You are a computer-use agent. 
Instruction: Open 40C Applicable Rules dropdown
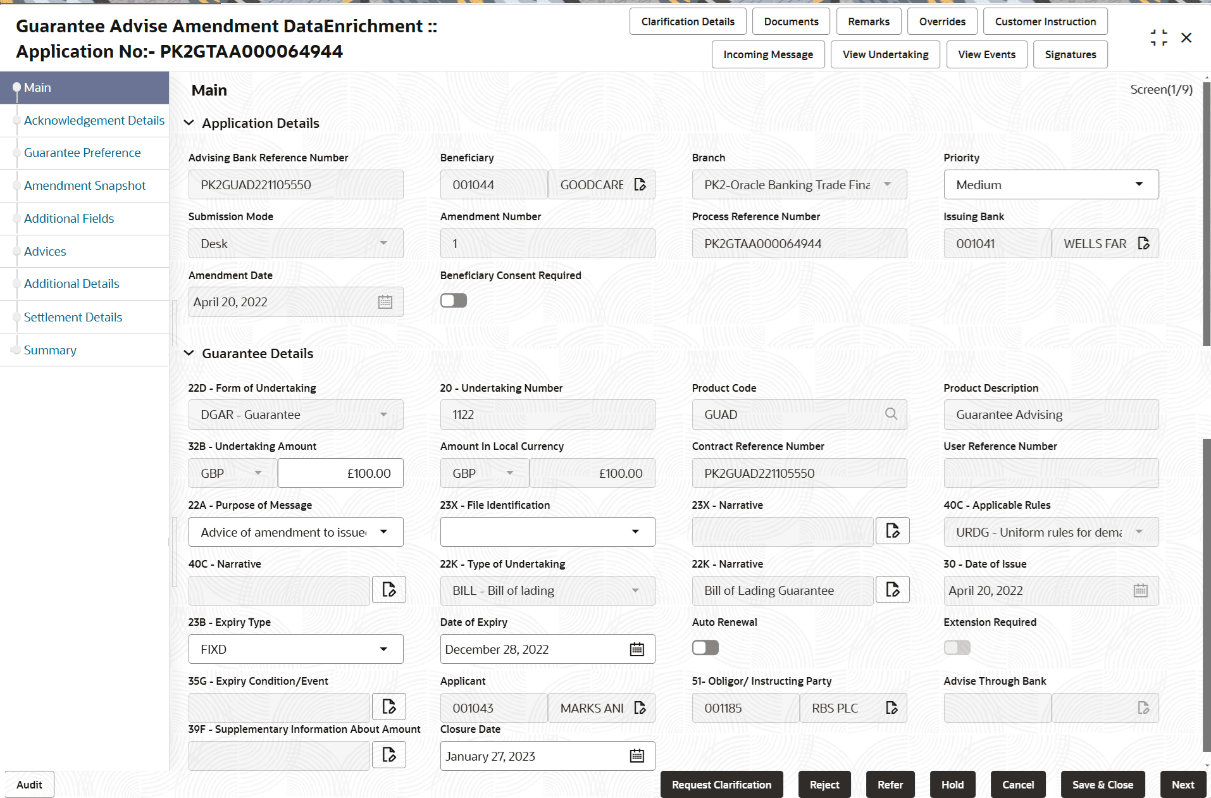[1052, 532]
